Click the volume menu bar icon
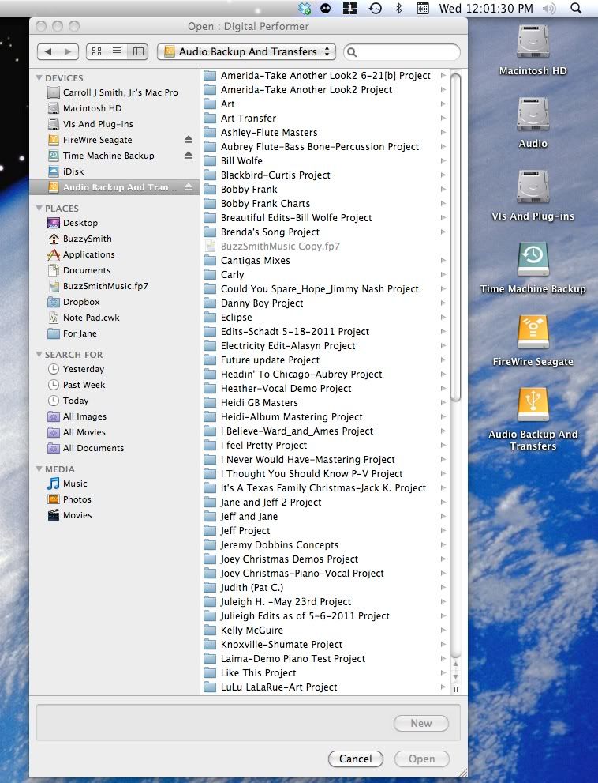 (x=548, y=9)
